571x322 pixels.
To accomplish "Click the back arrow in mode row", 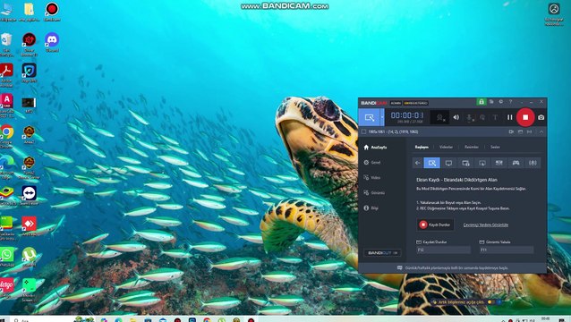I will click(417, 163).
